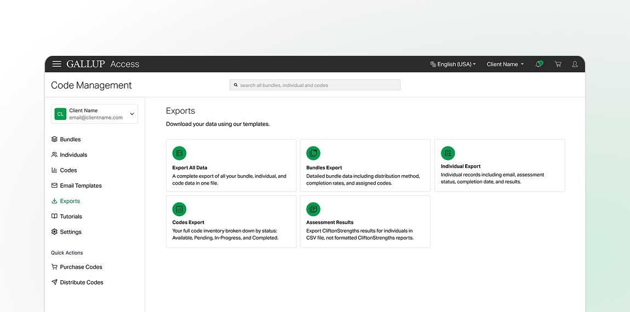Click "code data in one file." description
The width and height of the screenshot is (630, 312).
[195, 183]
